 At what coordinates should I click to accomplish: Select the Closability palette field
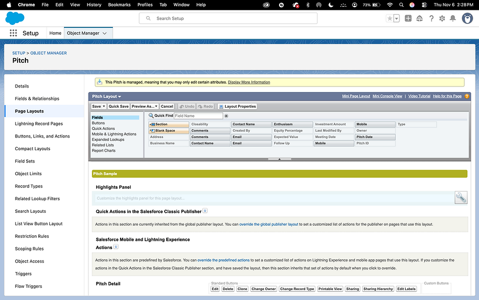[x=210, y=124]
